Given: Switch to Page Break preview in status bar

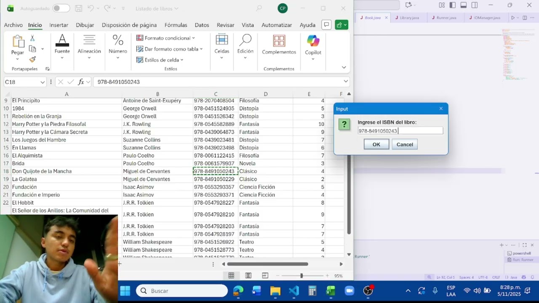Looking at the screenshot, I should (x=265, y=276).
